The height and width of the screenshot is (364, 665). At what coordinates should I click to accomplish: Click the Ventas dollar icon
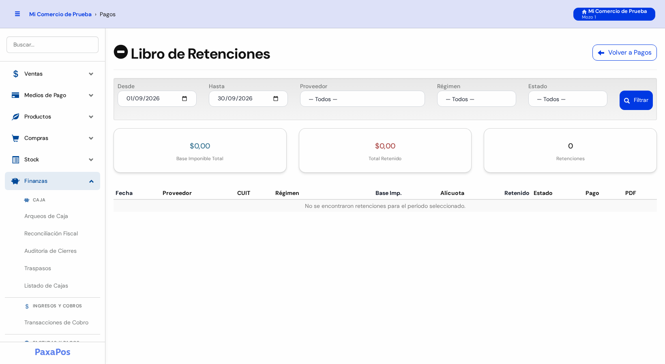[x=16, y=74]
